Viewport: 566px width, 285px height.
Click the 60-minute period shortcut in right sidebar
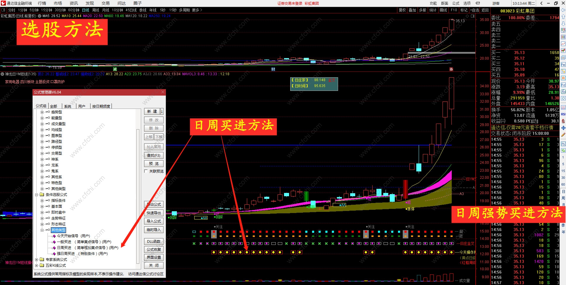[563, 184]
